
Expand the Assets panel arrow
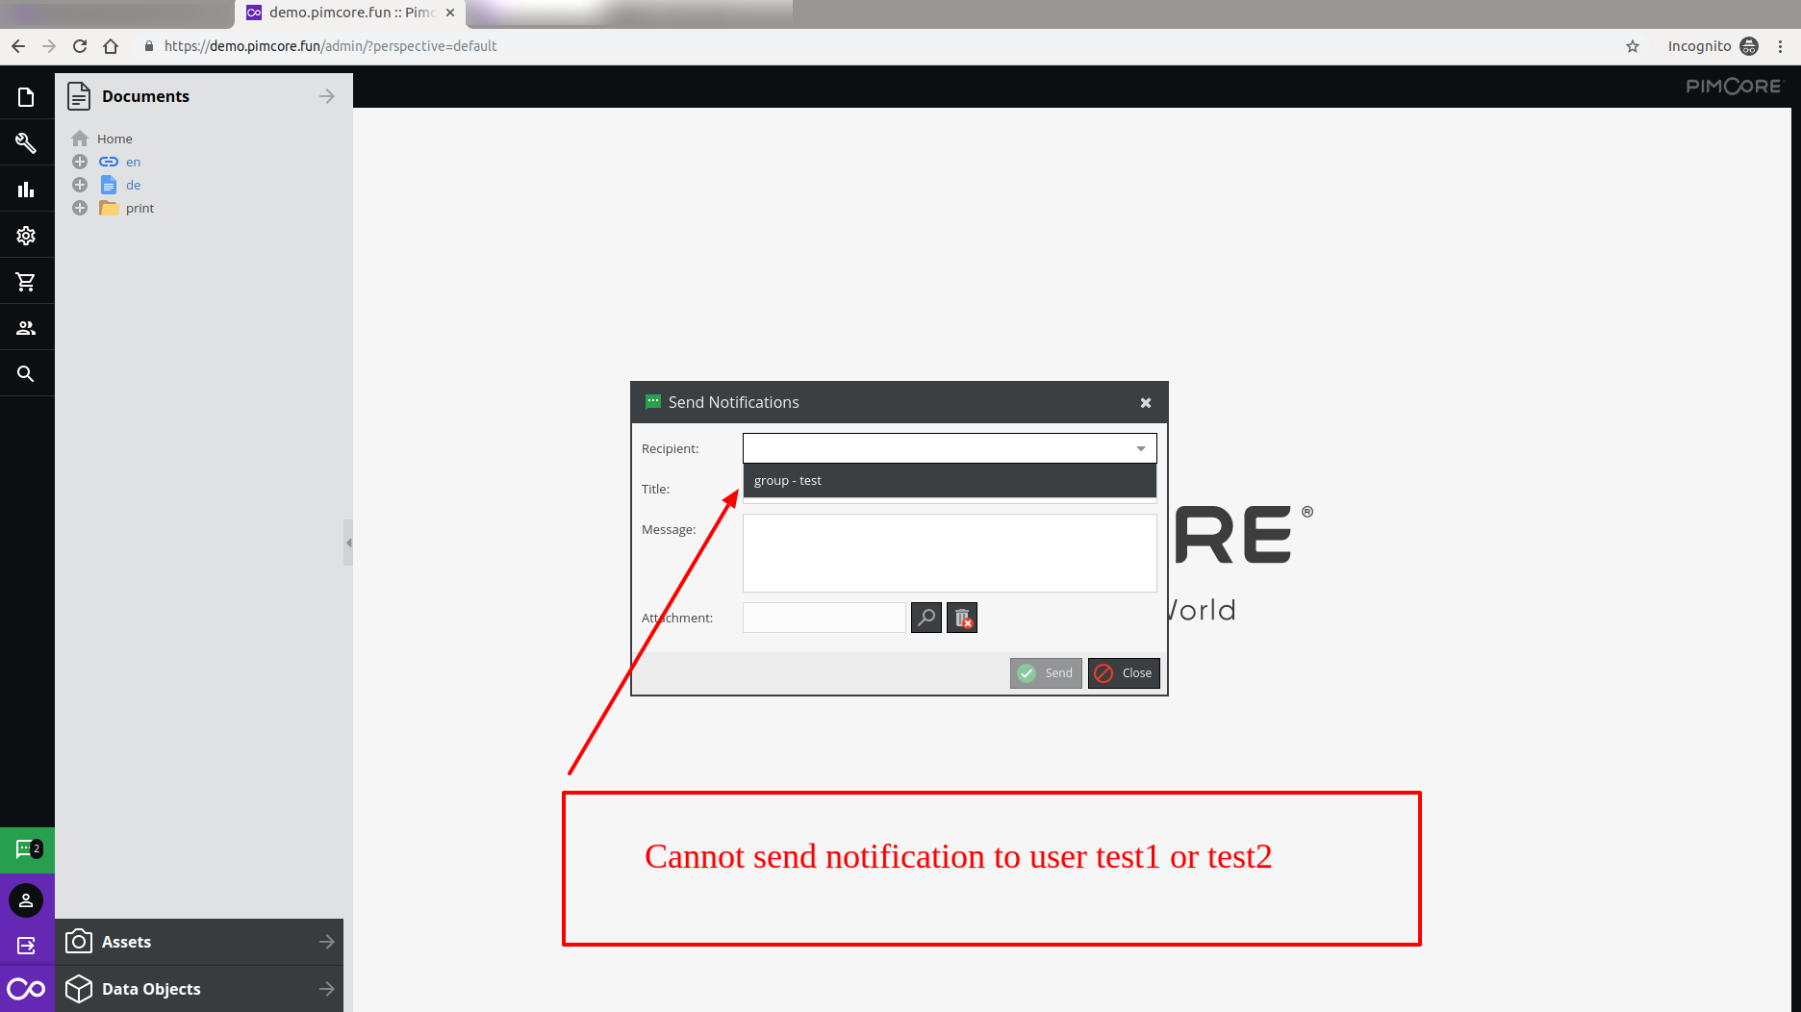tap(326, 942)
